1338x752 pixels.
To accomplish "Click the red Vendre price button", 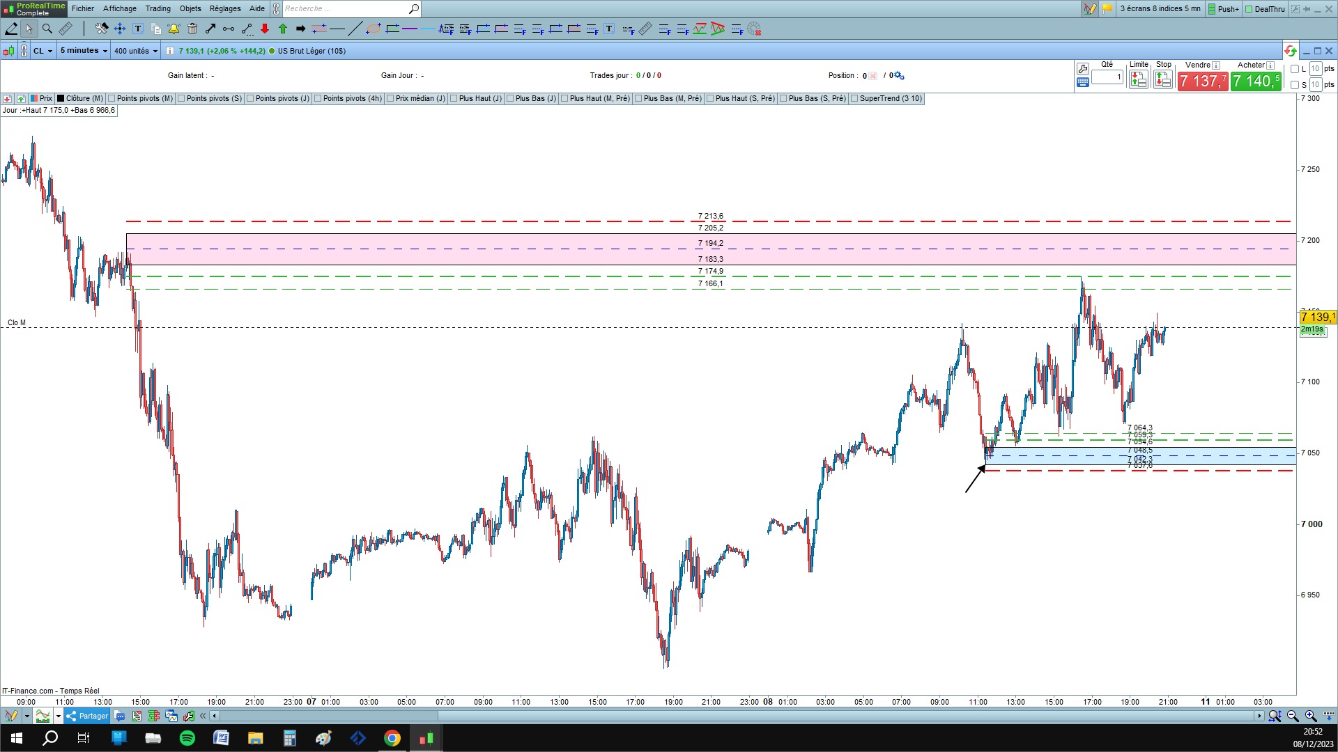I will tap(1202, 81).
